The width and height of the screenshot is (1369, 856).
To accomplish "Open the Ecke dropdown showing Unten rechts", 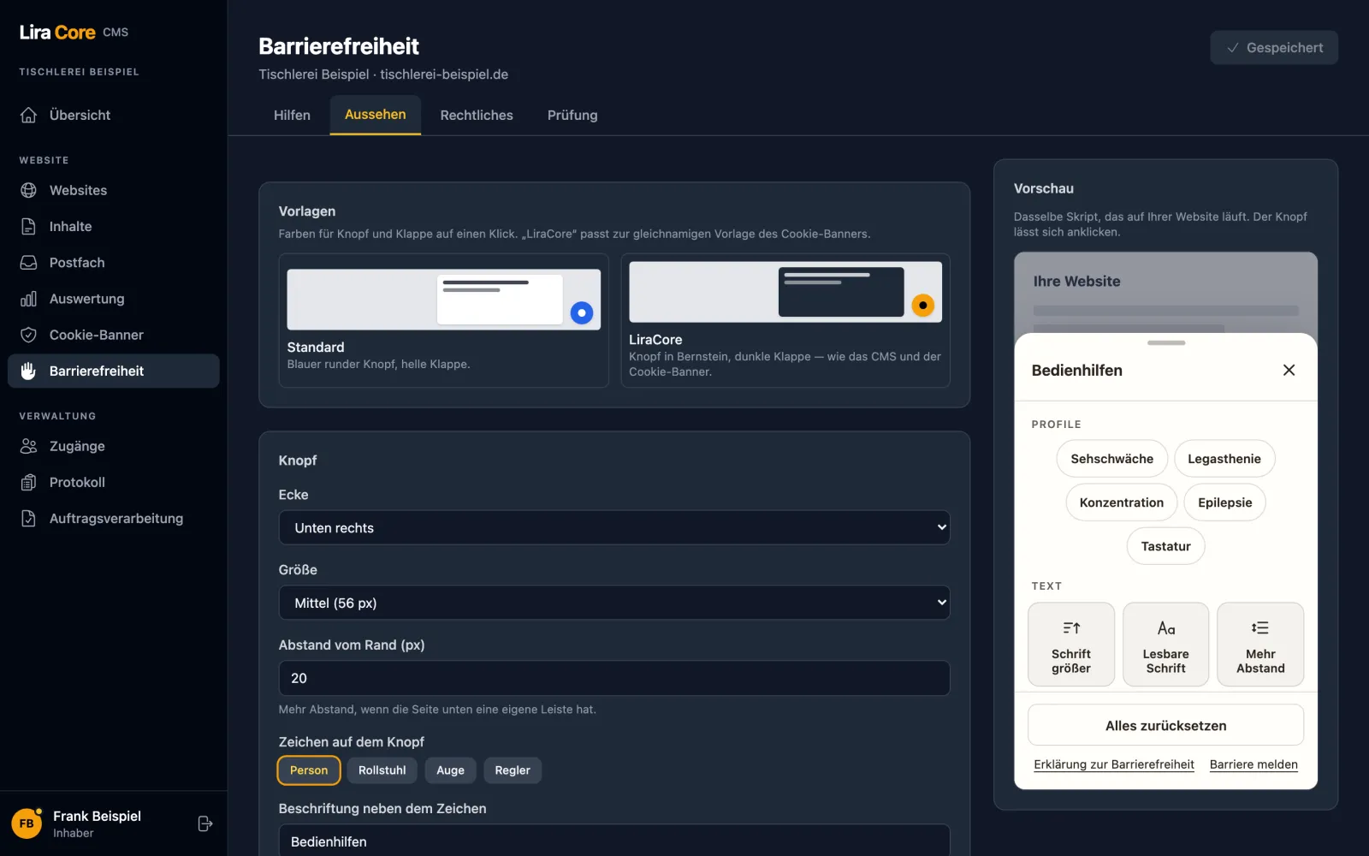I will click(614, 528).
